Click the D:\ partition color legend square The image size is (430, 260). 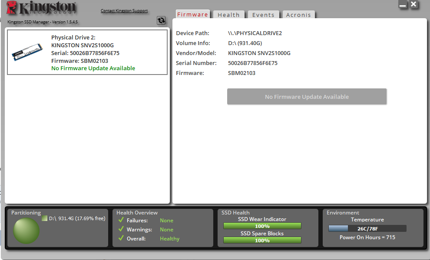coord(44,218)
